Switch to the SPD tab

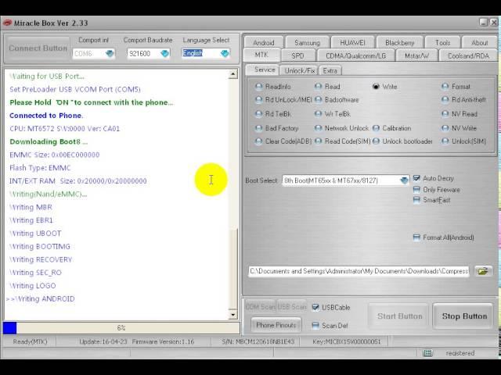[297, 55]
